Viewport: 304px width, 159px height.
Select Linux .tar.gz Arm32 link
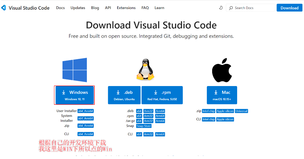click(x=148, y=121)
